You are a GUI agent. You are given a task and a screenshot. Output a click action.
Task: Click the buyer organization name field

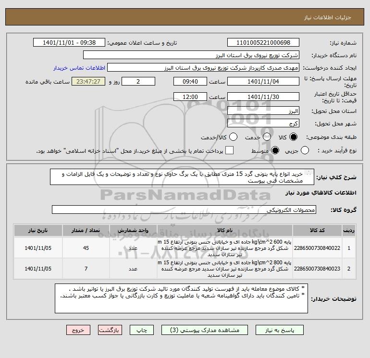tap(191, 55)
